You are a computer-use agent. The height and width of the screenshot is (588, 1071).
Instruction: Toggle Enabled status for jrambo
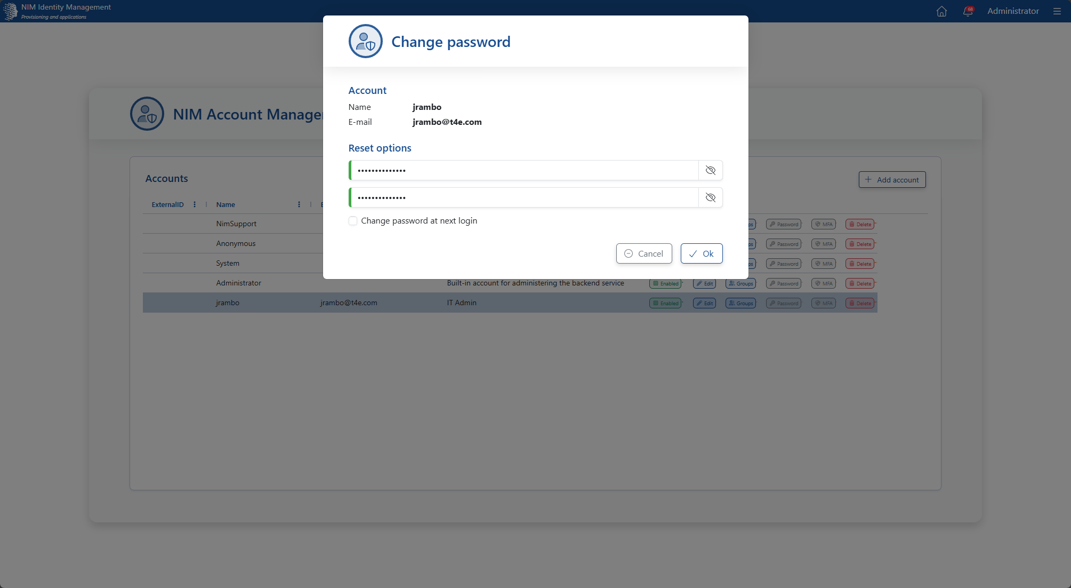click(665, 303)
